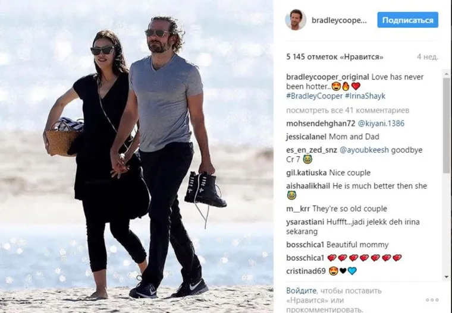The height and width of the screenshot is (313, 452).
Task: Click the beach couple photo
Action: tap(137, 156)
